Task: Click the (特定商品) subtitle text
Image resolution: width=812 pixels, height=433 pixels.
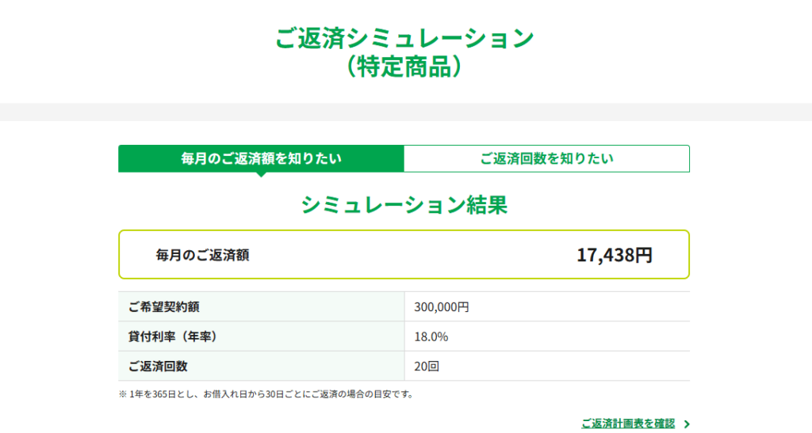Action: coord(404,66)
